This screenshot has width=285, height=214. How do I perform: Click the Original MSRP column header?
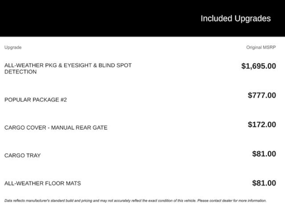261,47
